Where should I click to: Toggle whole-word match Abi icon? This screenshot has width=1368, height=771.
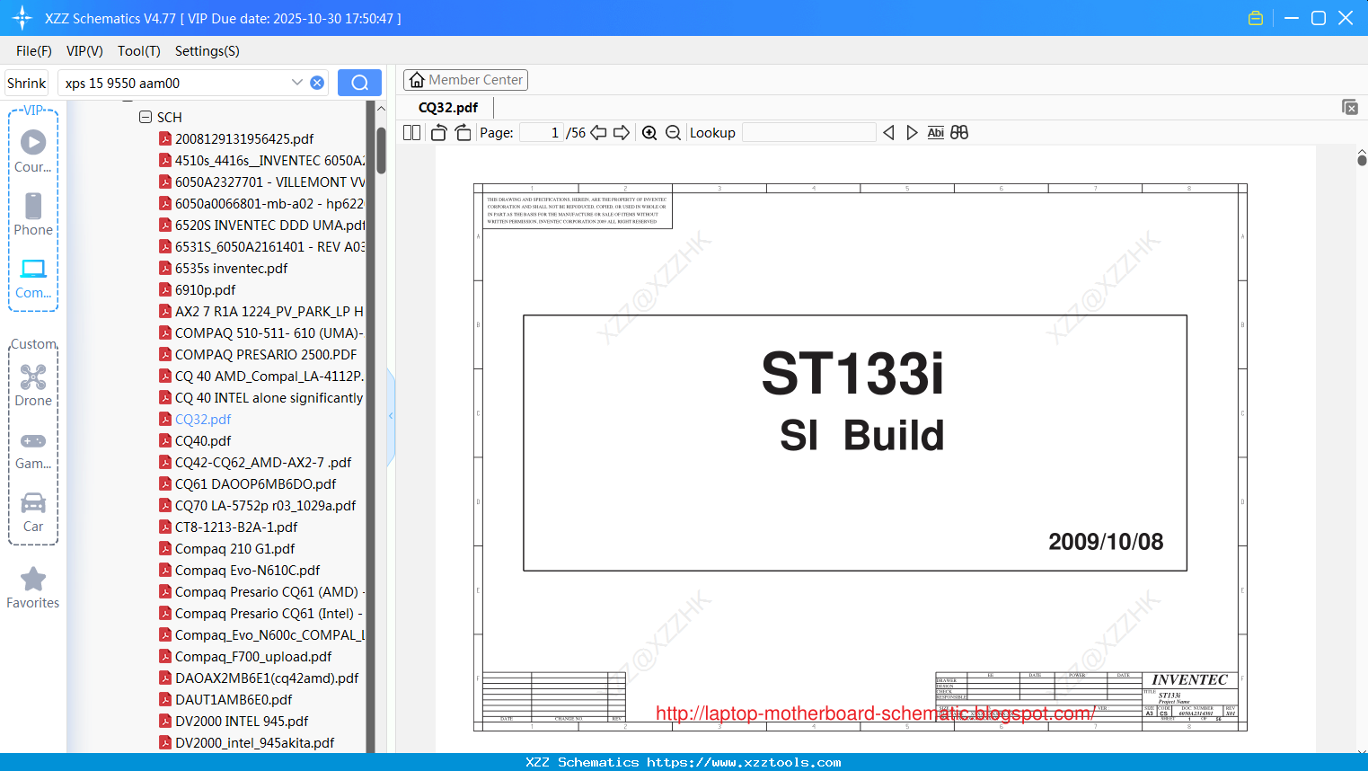[935, 133]
